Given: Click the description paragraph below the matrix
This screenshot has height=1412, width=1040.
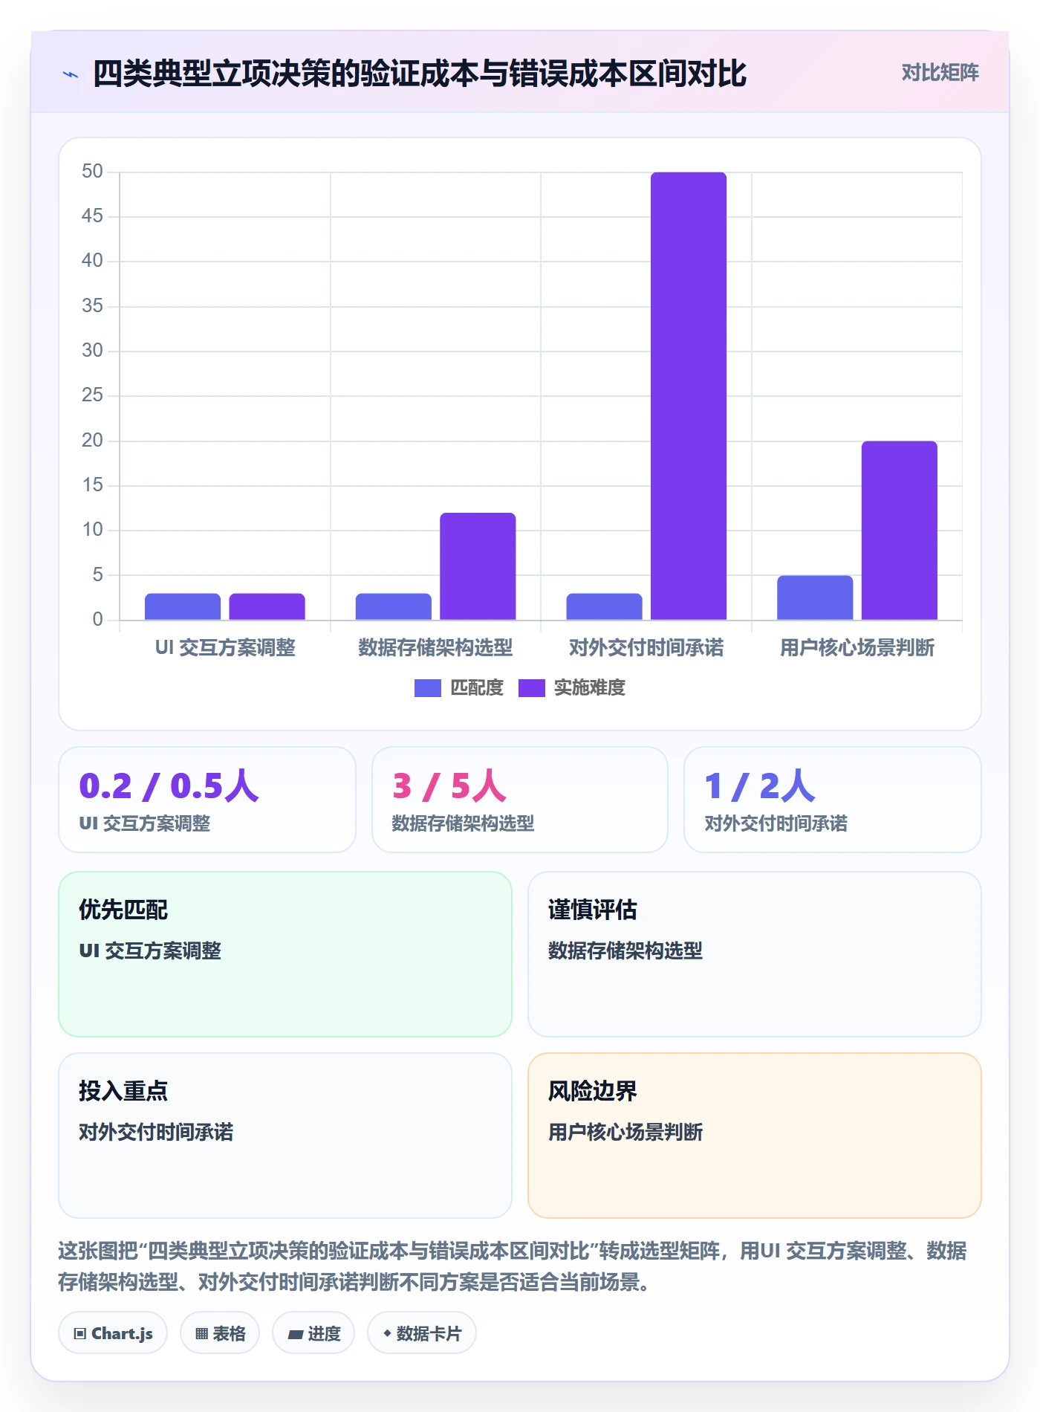Looking at the screenshot, I should 513,1266.
